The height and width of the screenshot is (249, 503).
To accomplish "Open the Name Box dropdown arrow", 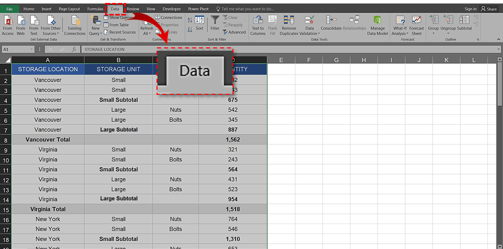I will [31, 49].
